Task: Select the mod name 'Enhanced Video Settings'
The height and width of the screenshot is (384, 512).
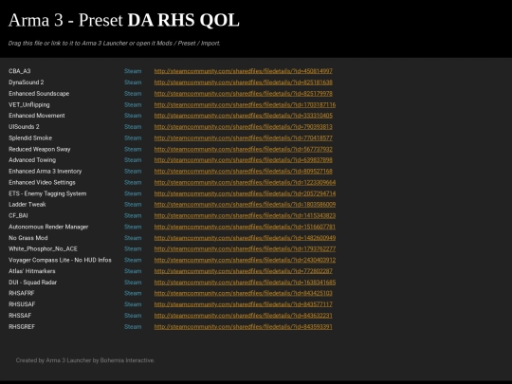Action: click(x=42, y=182)
